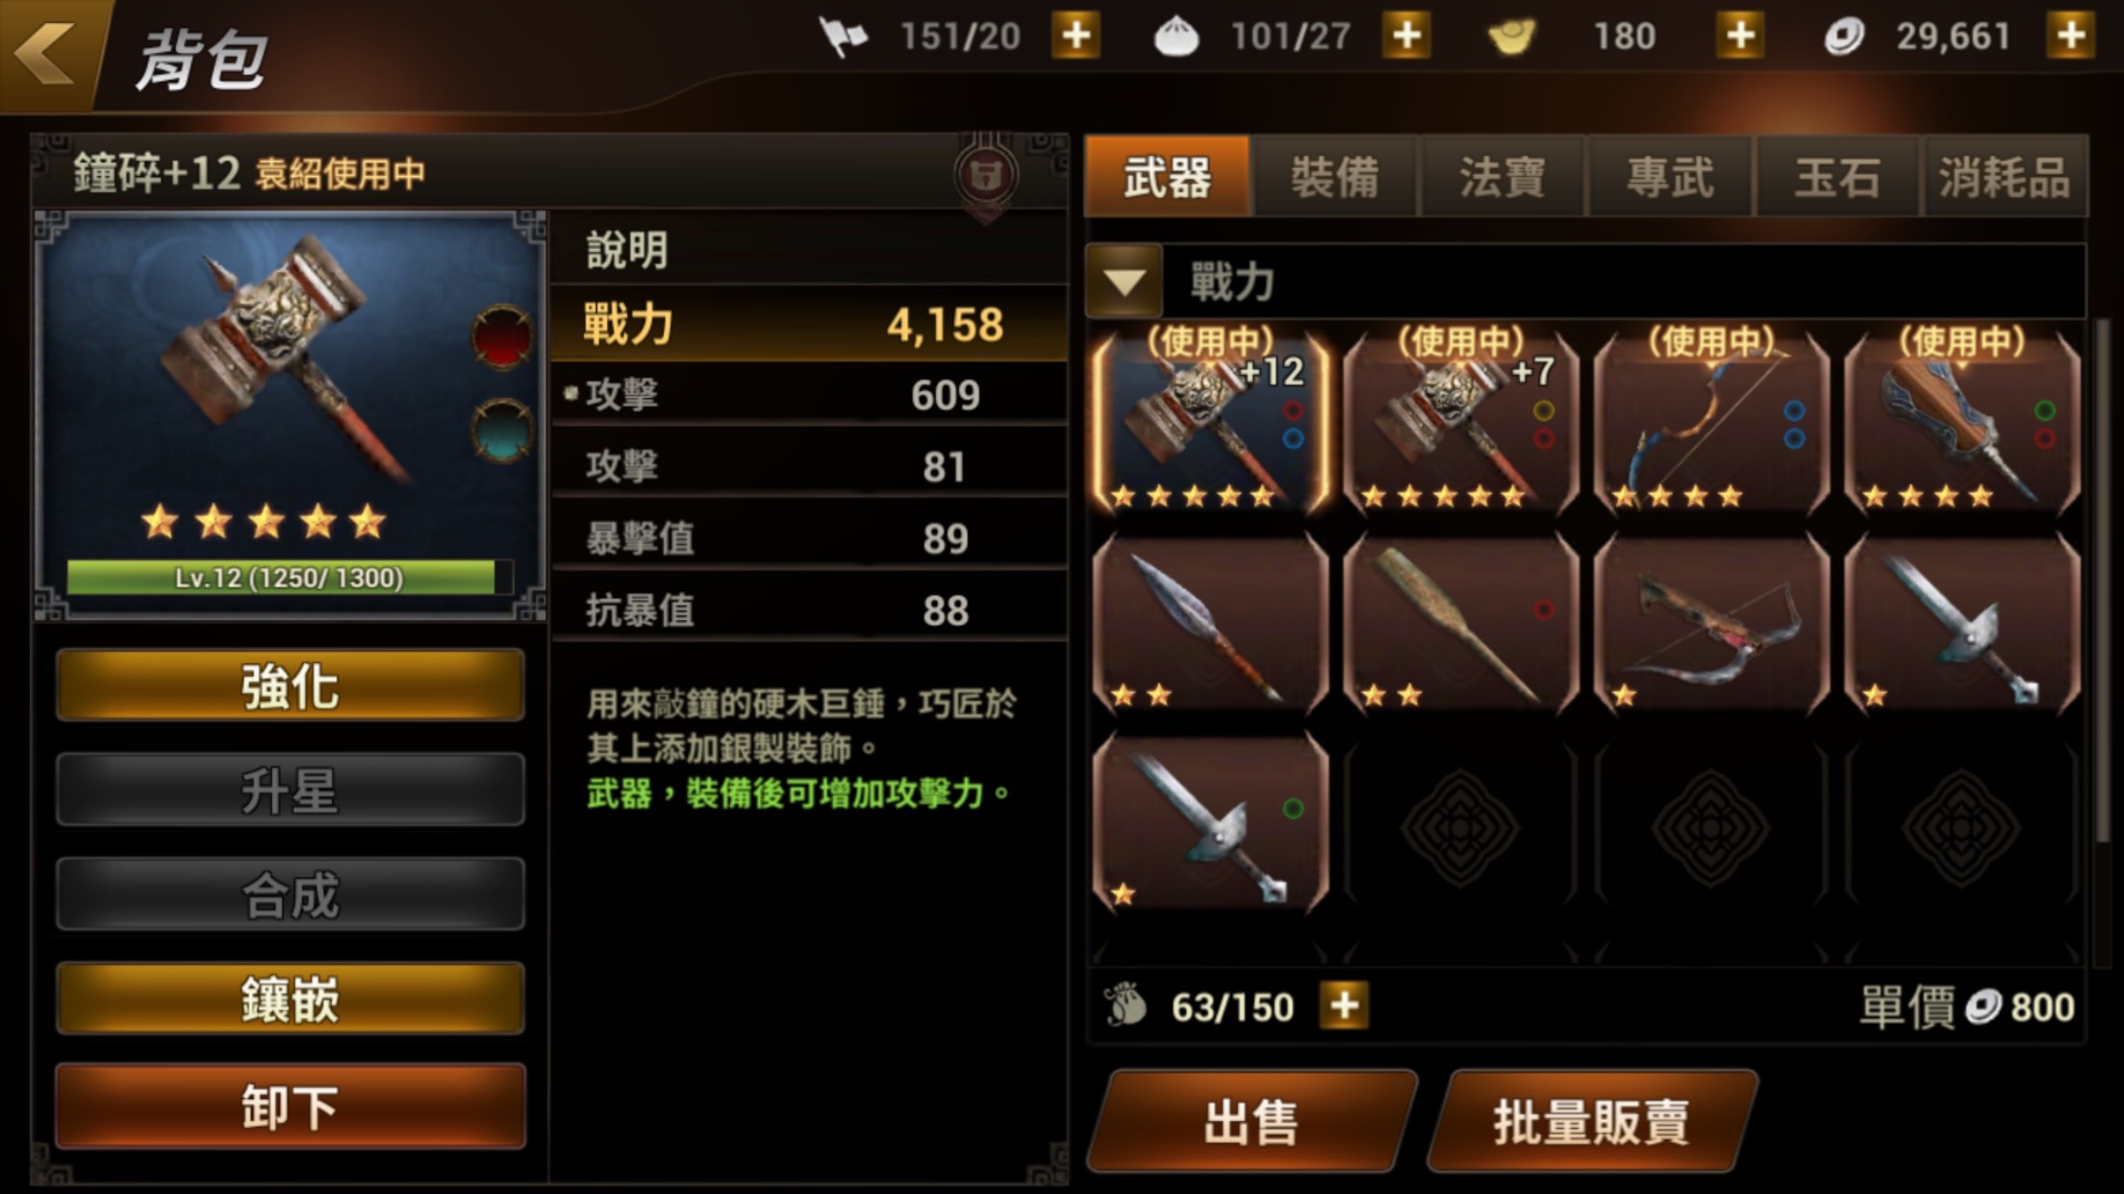This screenshot has width=2124, height=1194.
Task: Select the red gem socket on hammer
Action: [501, 336]
